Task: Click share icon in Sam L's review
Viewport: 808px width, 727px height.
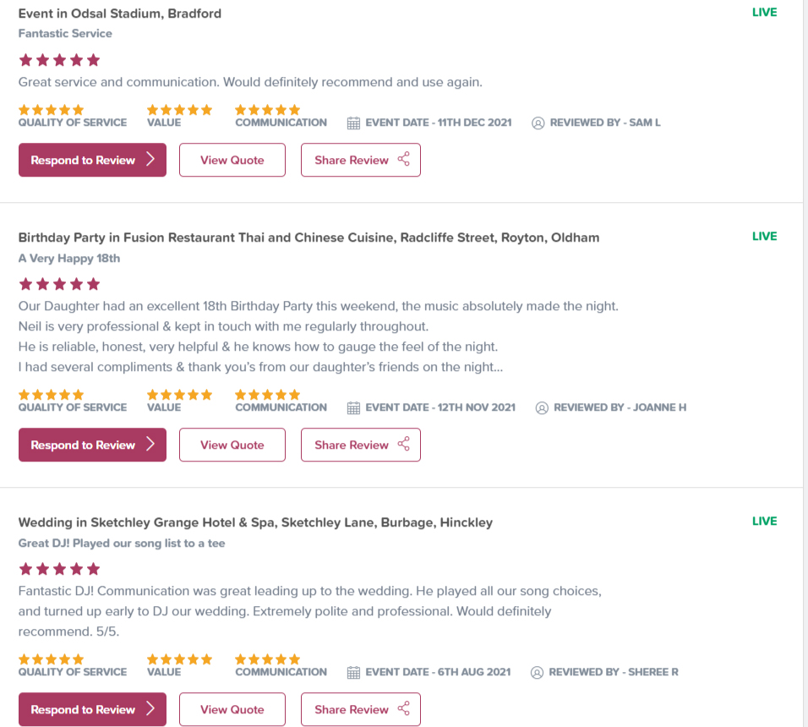Action: (404, 160)
